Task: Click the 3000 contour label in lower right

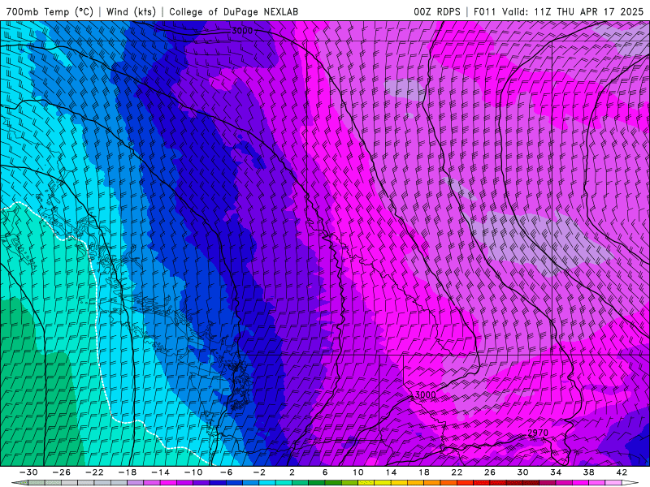Action: [425, 394]
